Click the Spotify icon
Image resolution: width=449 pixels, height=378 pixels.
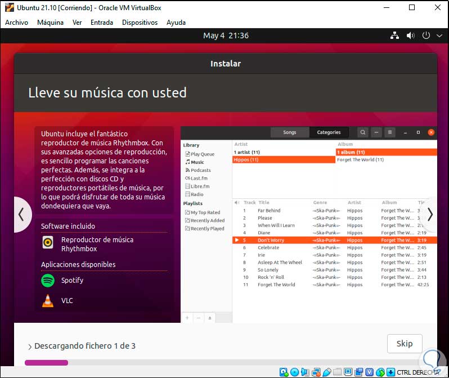coord(48,281)
